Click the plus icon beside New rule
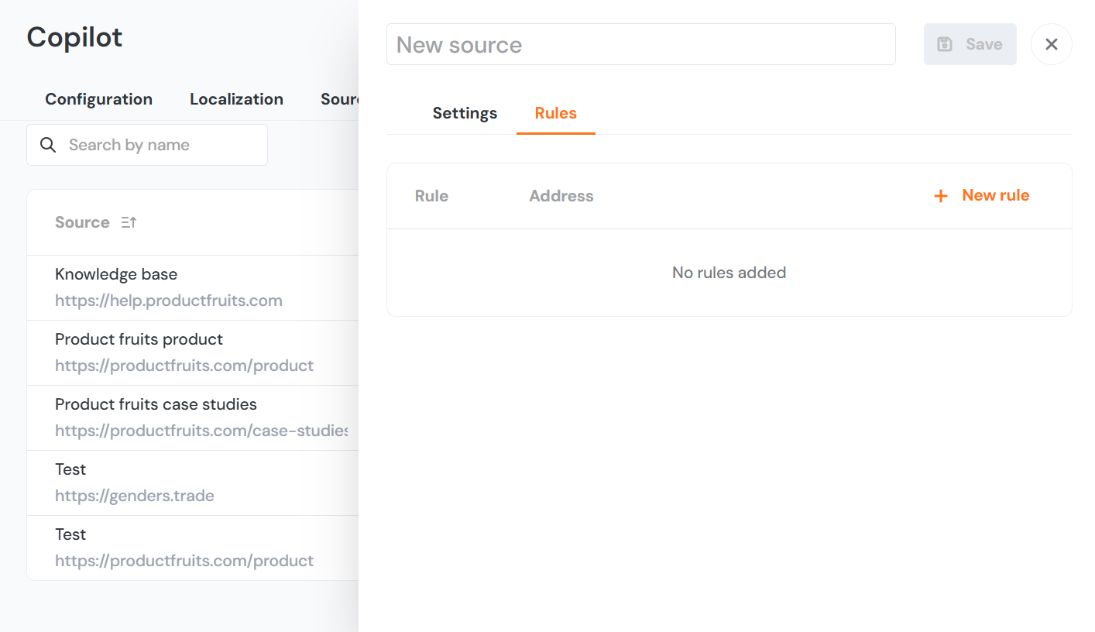This screenshot has height=632, width=1095. 941,196
